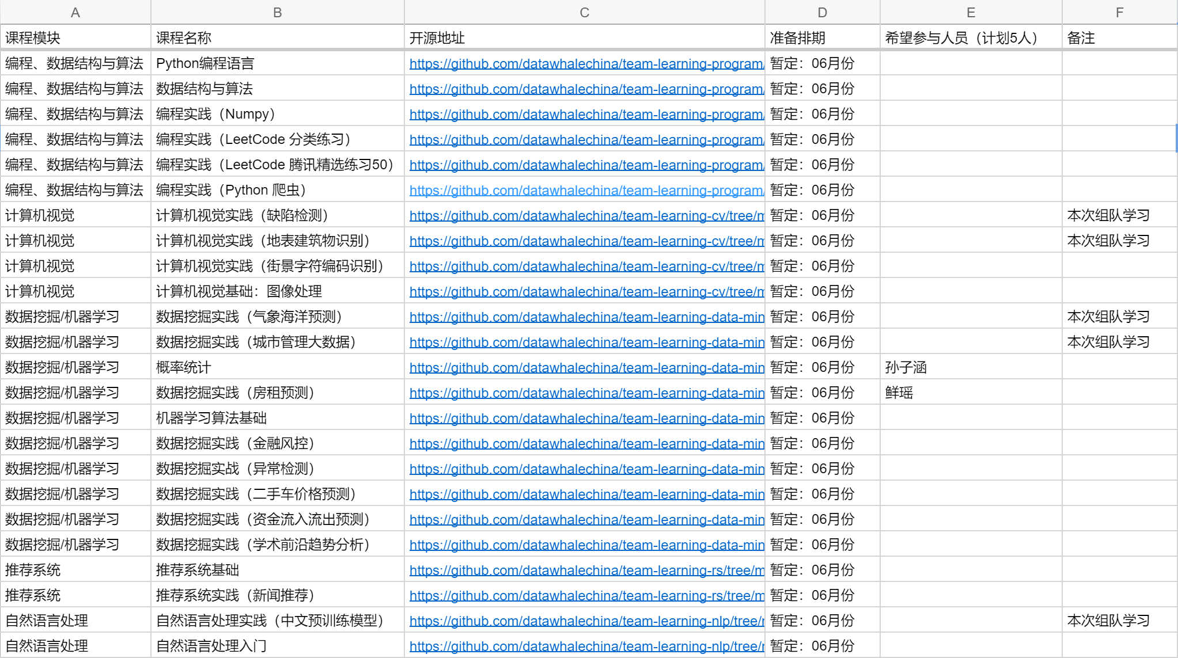Open link in 计算机视觉实践(缺陷检测) row

(586, 216)
